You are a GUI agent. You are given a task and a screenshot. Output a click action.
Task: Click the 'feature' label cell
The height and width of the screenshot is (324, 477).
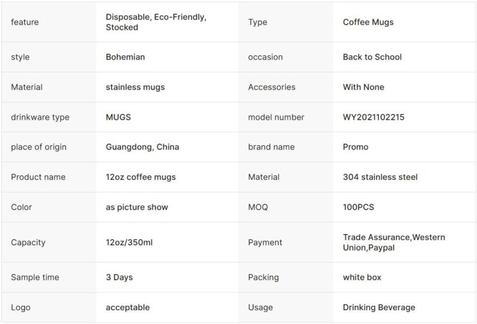click(x=25, y=22)
